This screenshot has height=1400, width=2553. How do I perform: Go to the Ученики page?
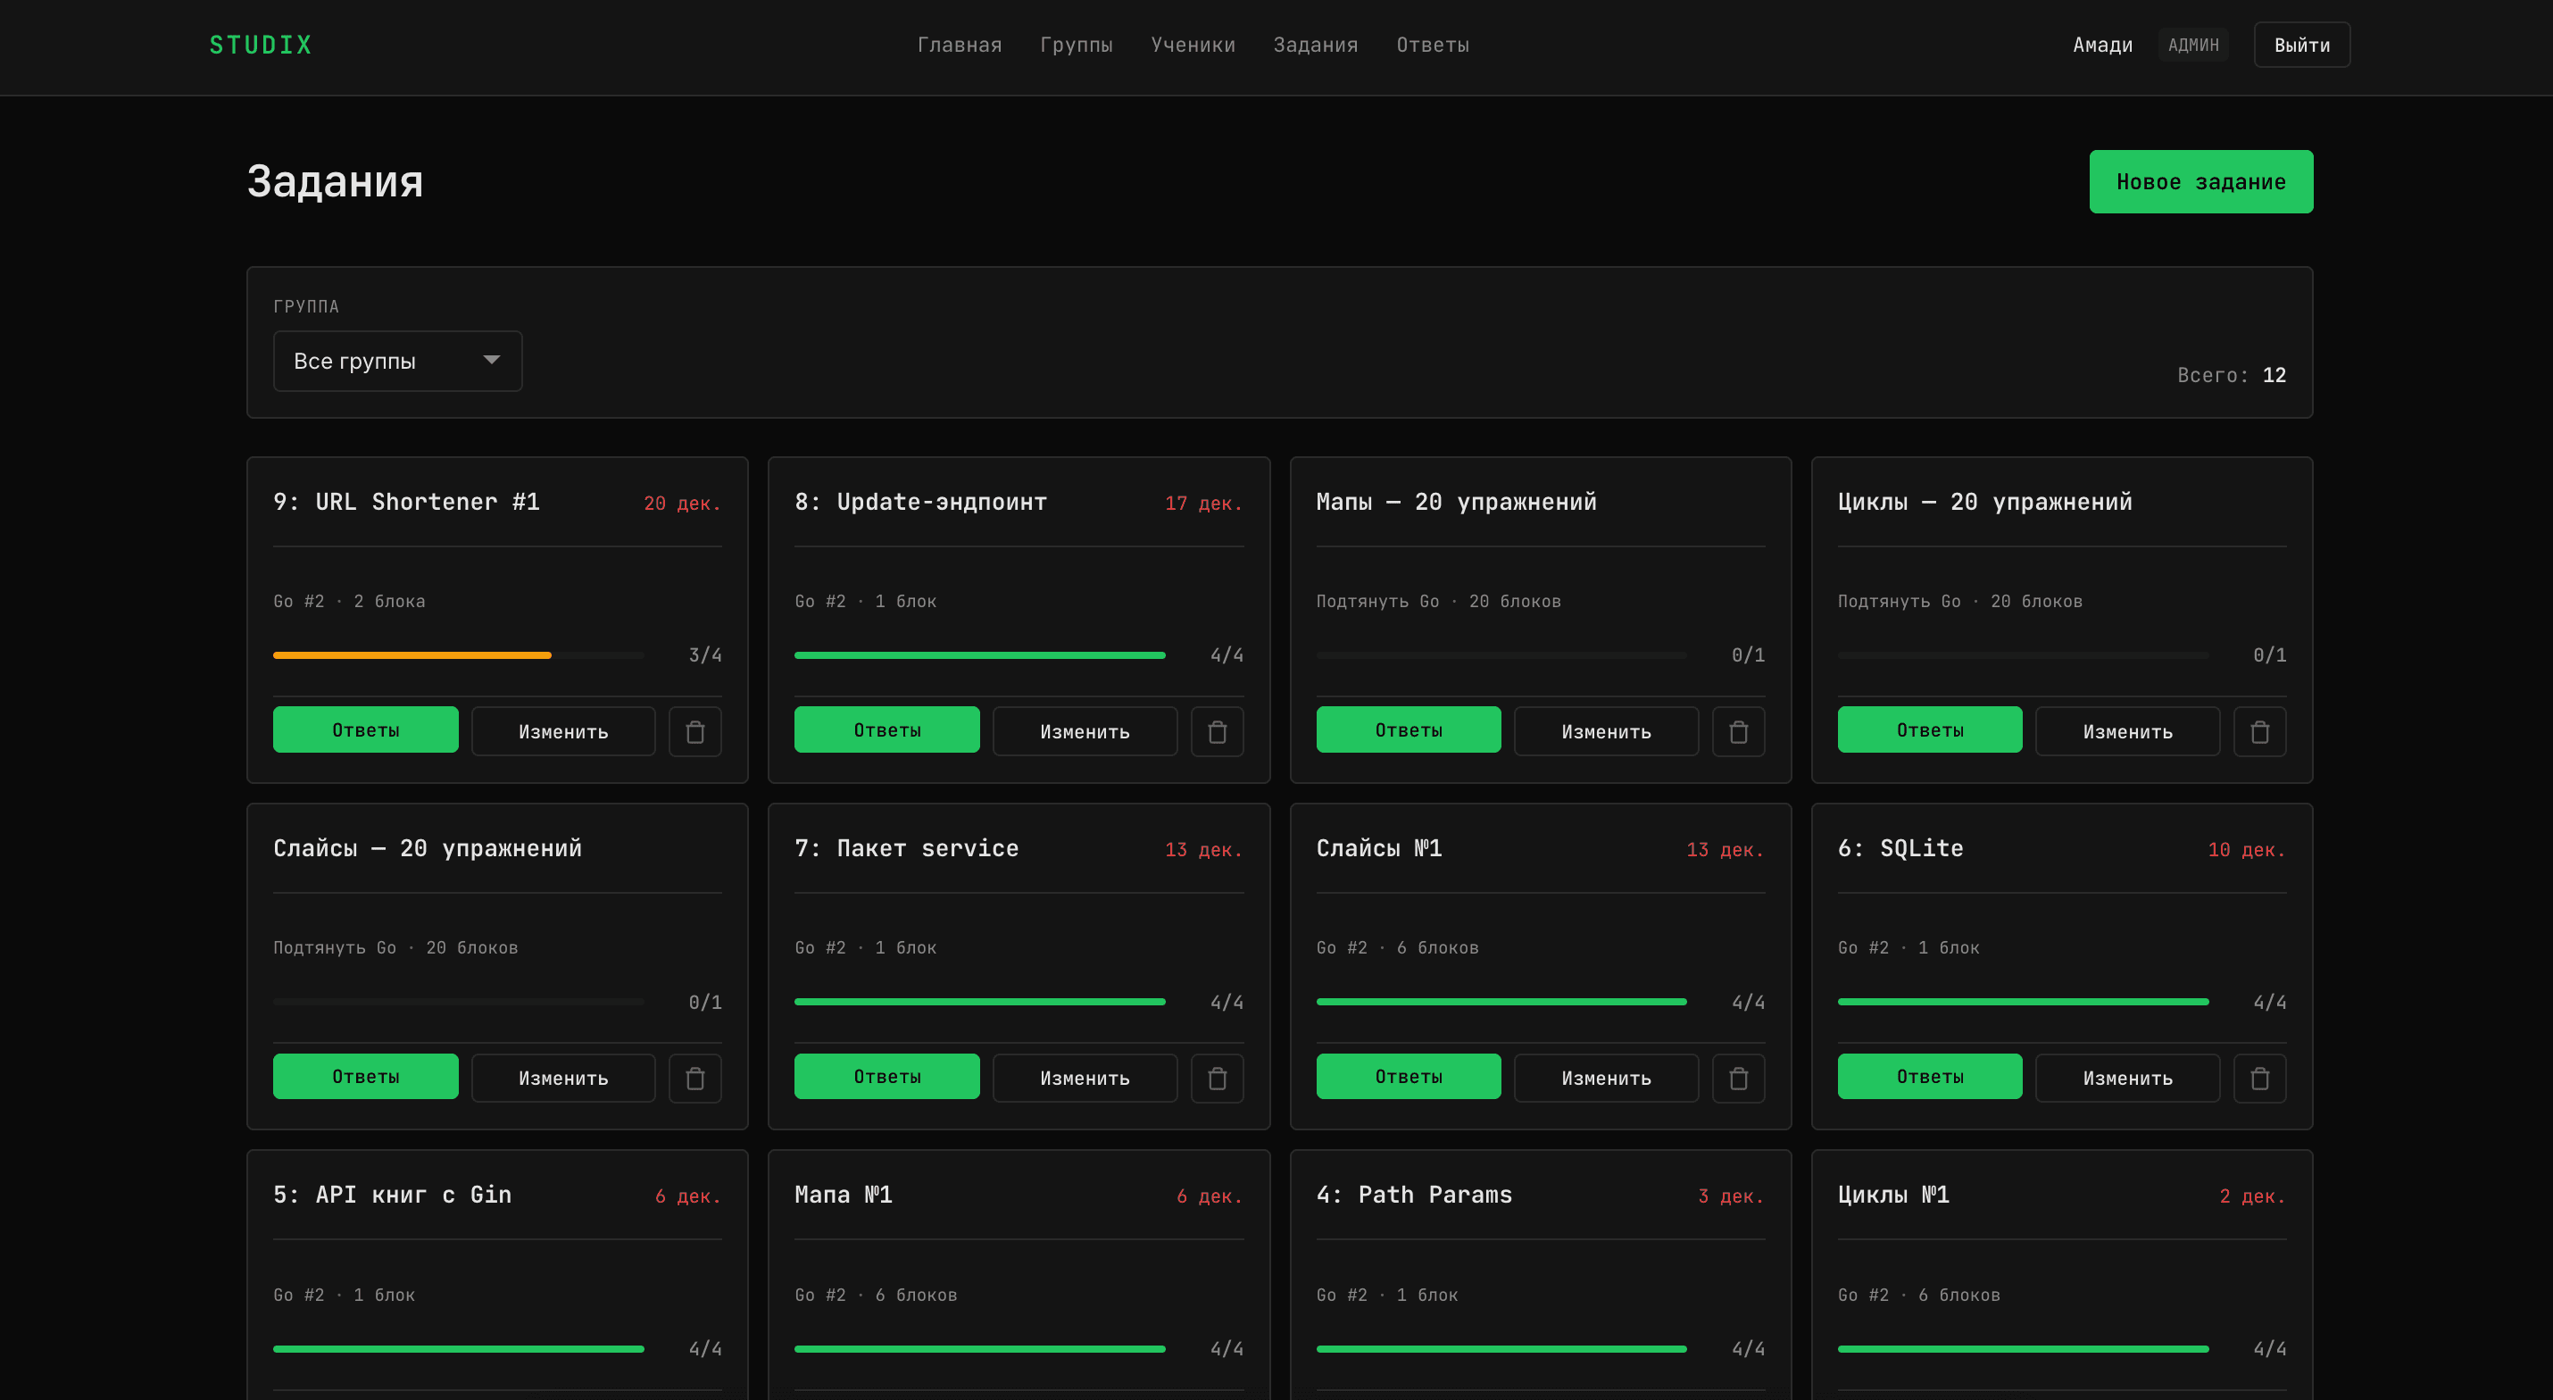pyautogui.click(x=1193, y=45)
